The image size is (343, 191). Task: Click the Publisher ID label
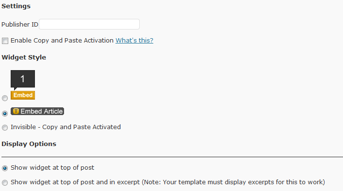pos(20,25)
